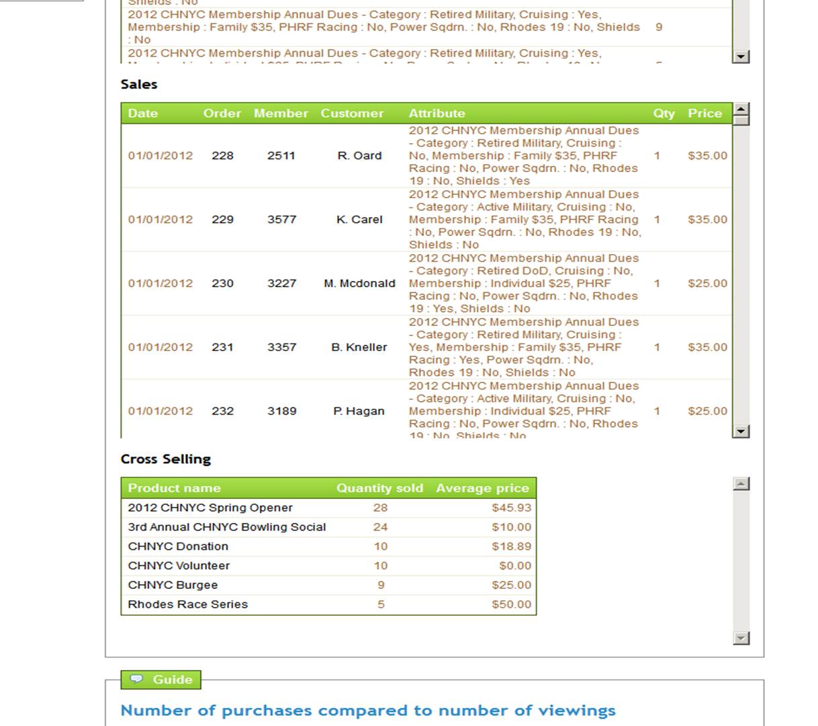The image size is (818, 726).
Task: Select customer B. Kneller
Action: click(x=359, y=347)
